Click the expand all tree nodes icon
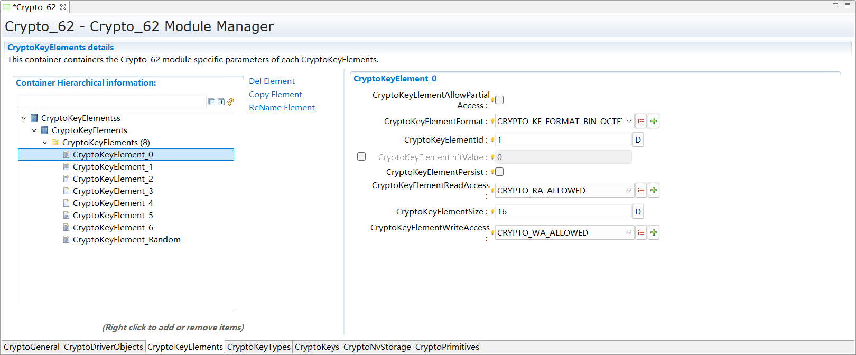The height and width of the screenshot is (355, 856). tap(221, 102)
